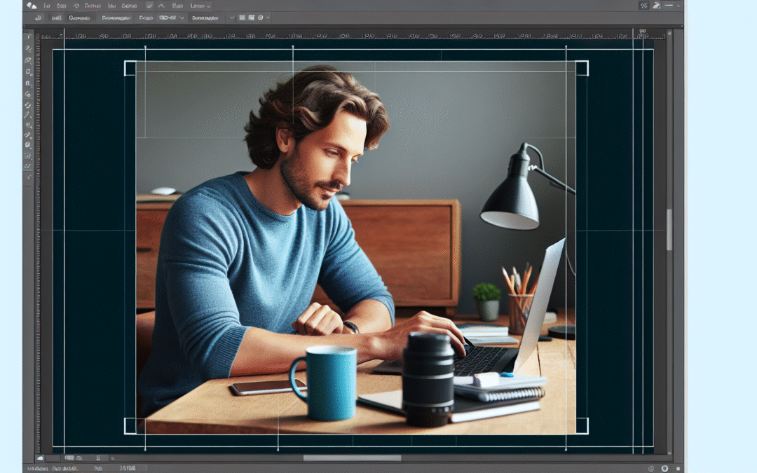Open the first text menu beside the app logo
Screen dimensions: 757x473
point(47,6)
